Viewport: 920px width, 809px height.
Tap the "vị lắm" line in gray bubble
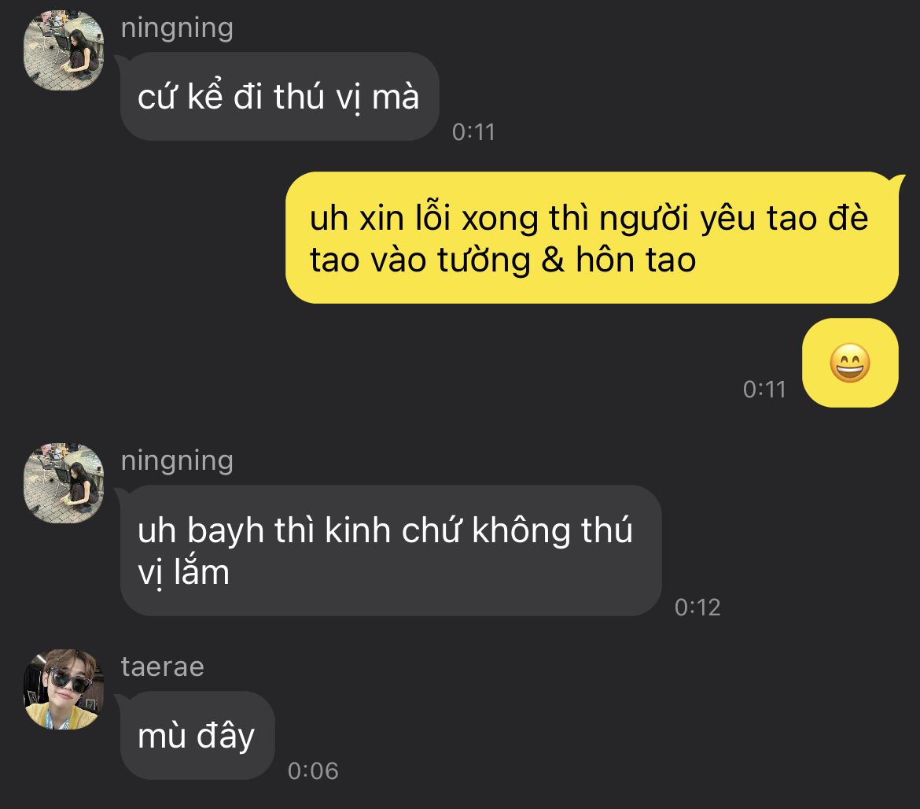(x=183, y=574)
